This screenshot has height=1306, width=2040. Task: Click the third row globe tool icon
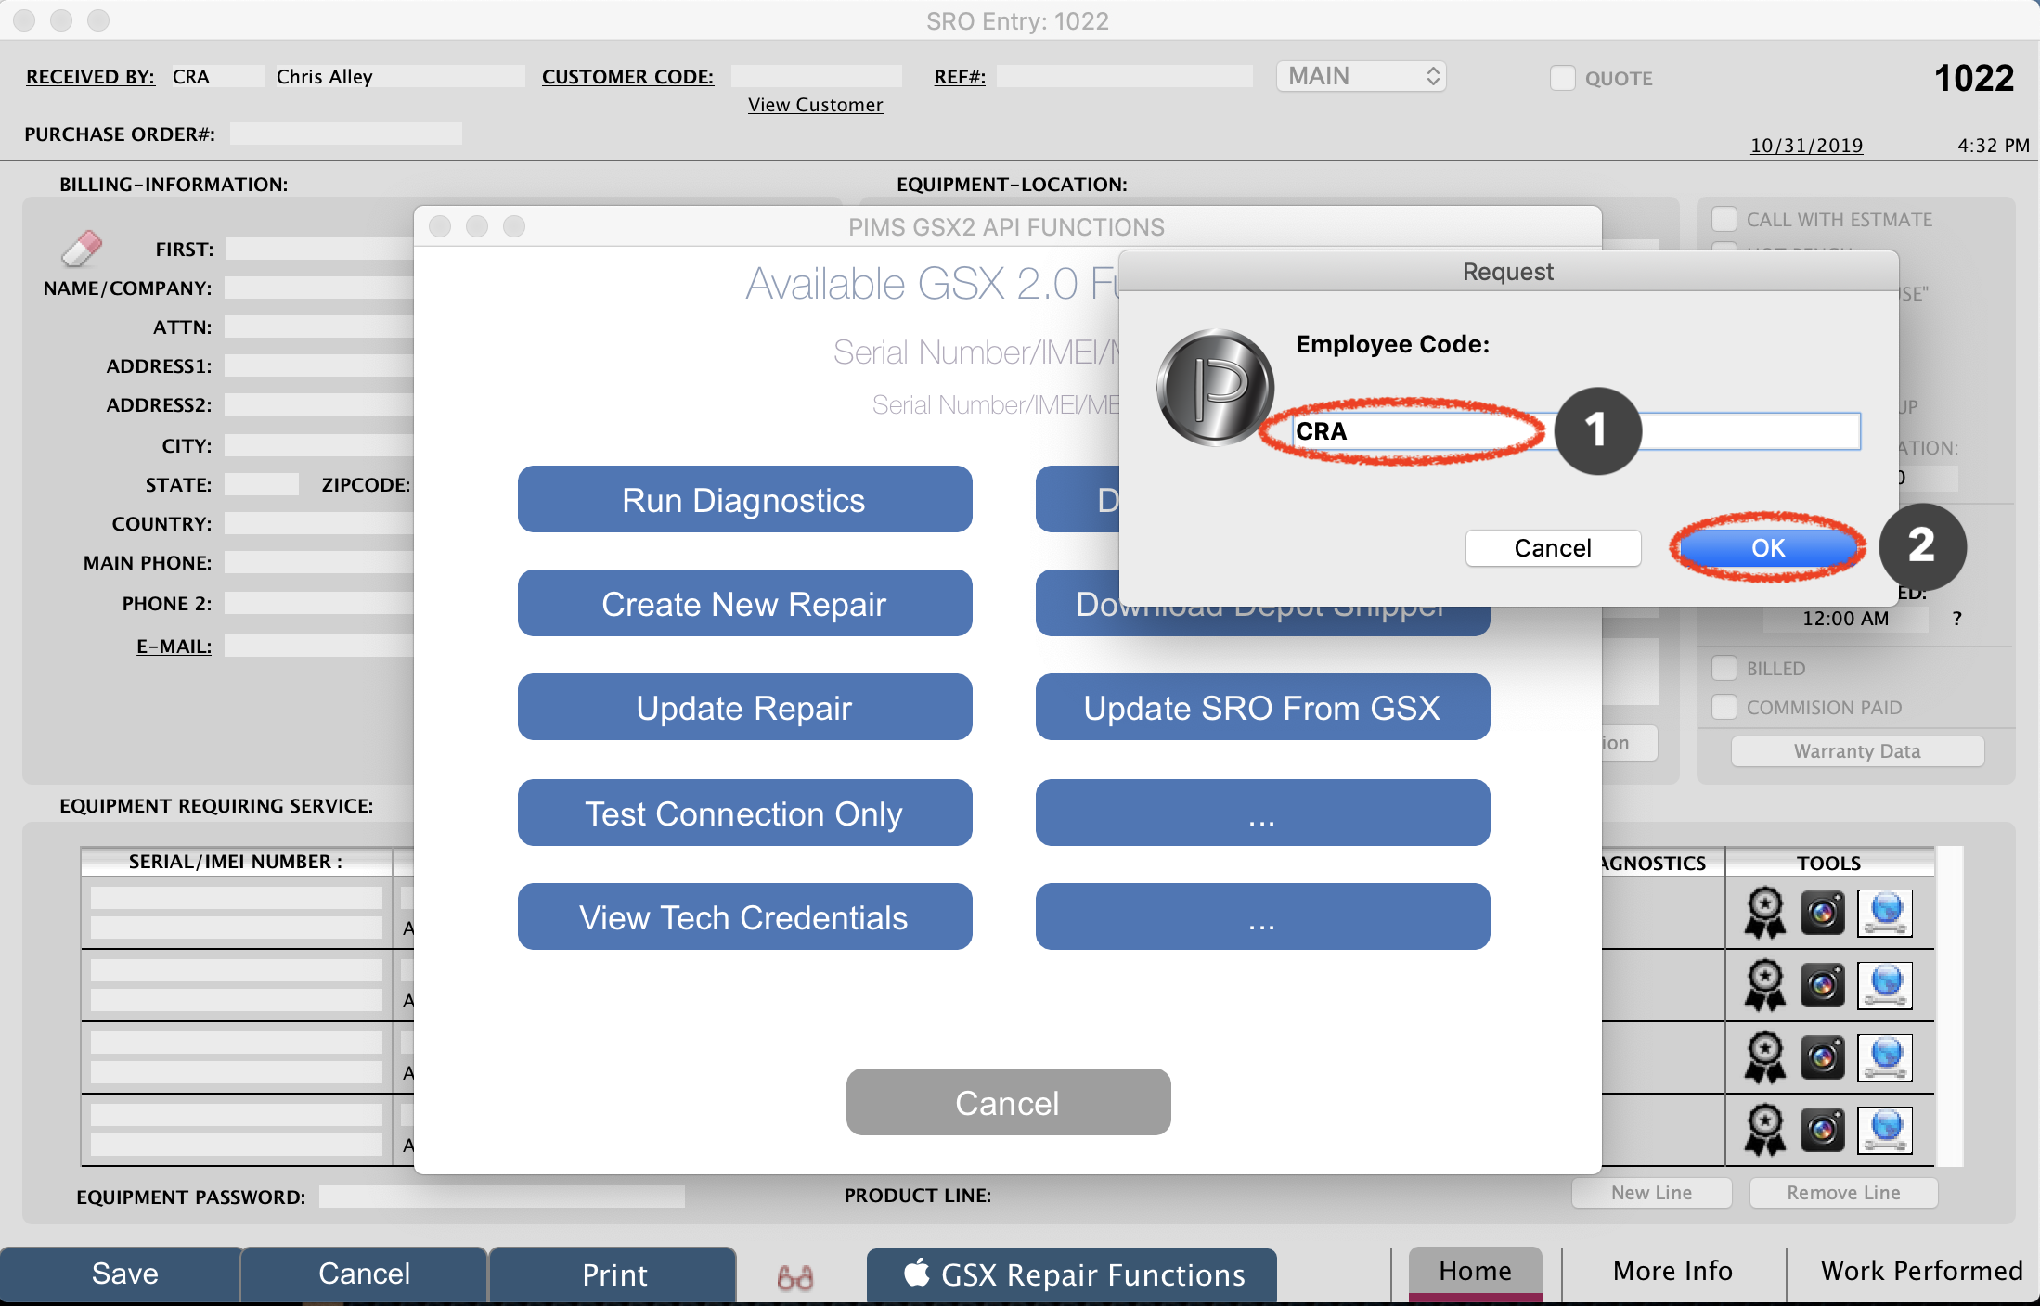[1885, 1057]
